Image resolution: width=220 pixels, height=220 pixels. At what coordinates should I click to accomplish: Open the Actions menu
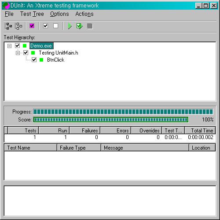pyautogui.click(x=84, y=14)
